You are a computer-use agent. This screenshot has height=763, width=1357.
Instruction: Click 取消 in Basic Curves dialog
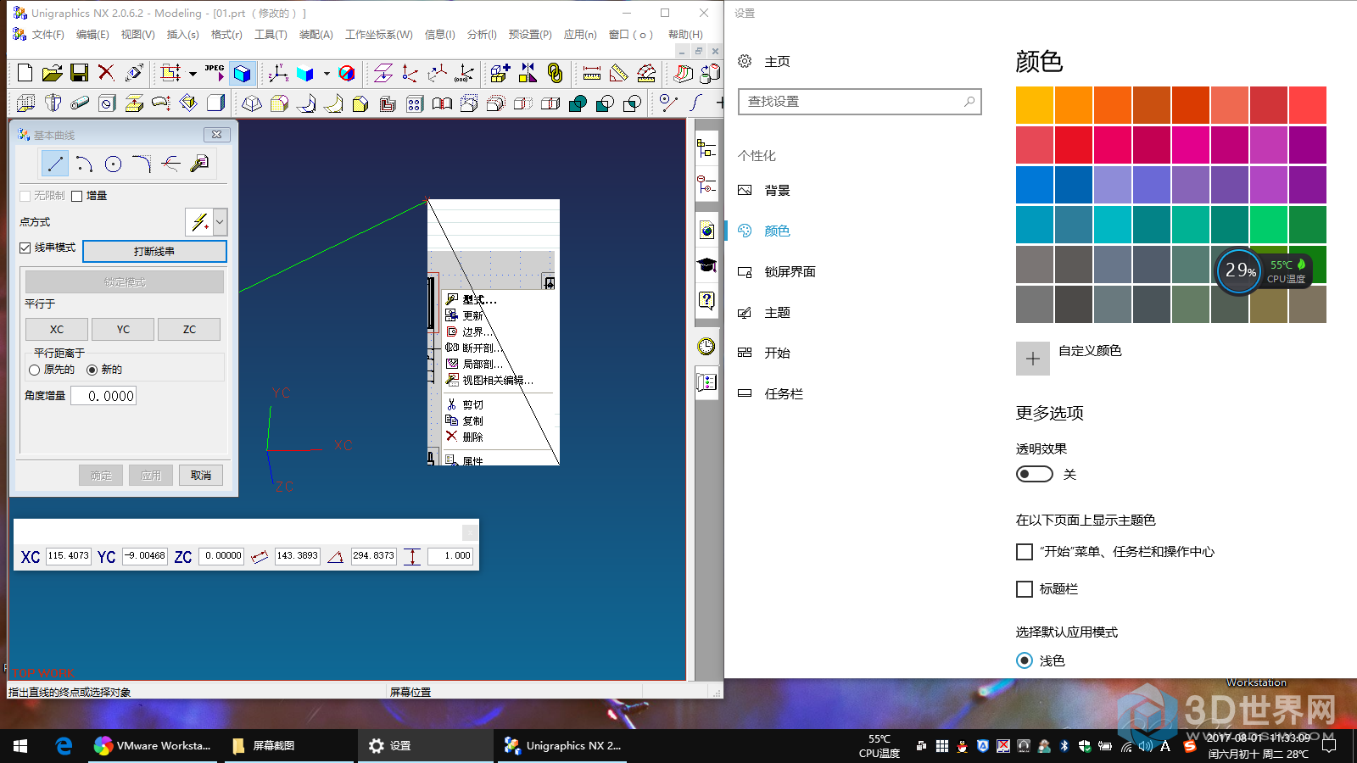(201, 476)
